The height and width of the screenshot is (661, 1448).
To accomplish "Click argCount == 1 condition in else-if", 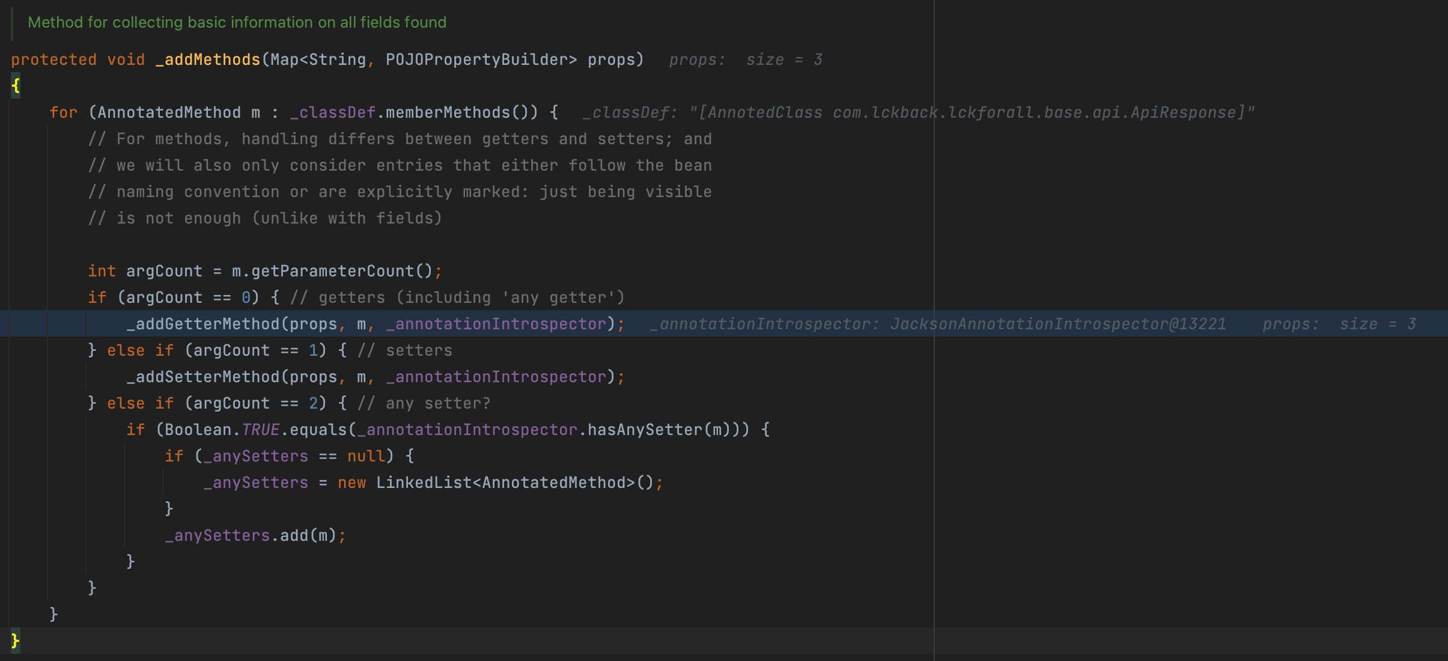I will pos(255,350).
